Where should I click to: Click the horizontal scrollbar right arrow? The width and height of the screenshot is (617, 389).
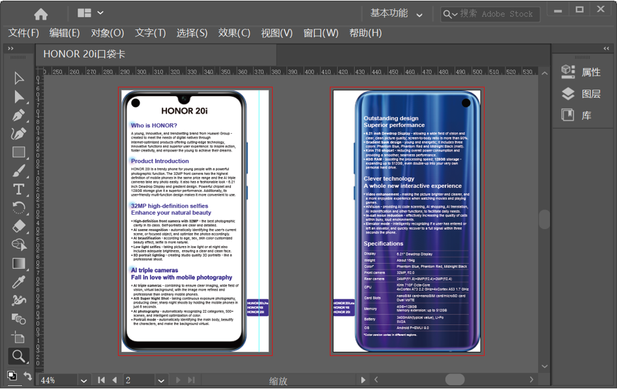click(531, 380)
